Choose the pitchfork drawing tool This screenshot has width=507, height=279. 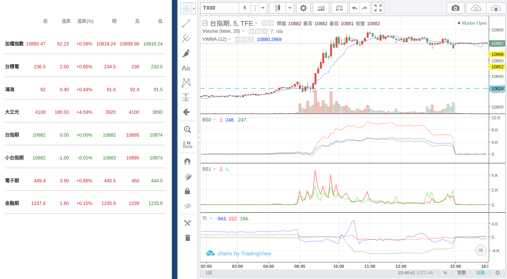click(x=186, y=38)
